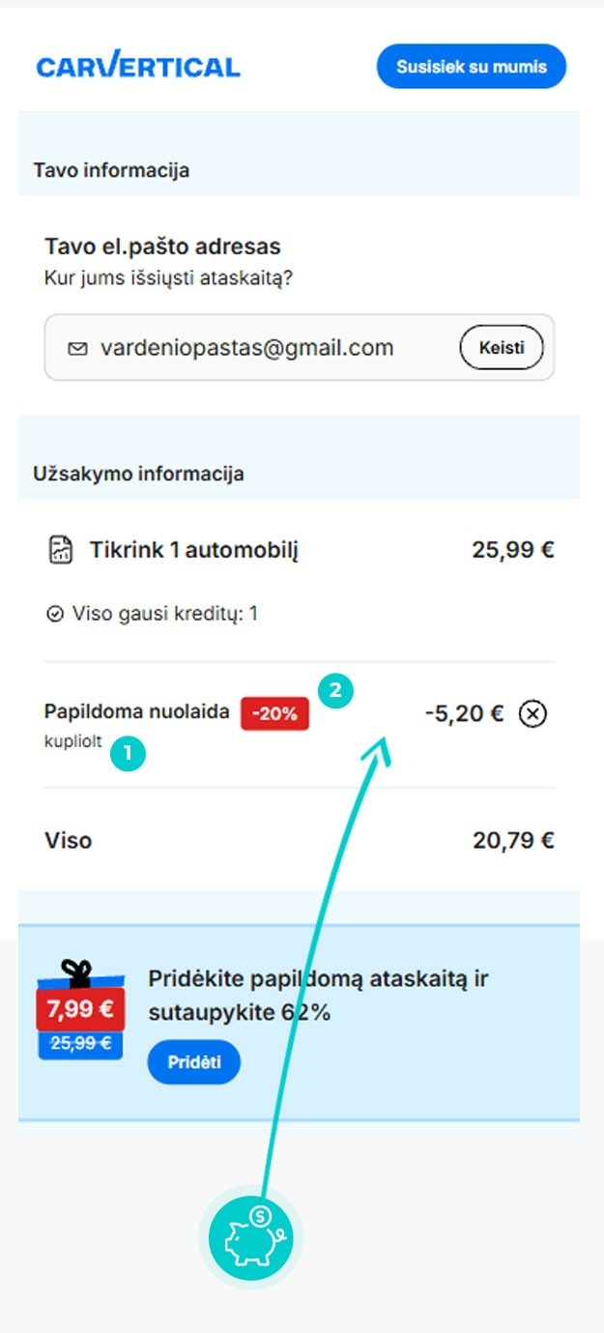The width and height of the screenshot is (604, 1333).
Task: Click the email address vardeniopastas@gmail.com field
Action: click(246, 348)
